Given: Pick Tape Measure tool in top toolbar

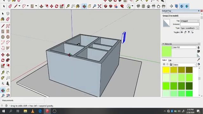Looking at the screenshot, I should 68,6.
